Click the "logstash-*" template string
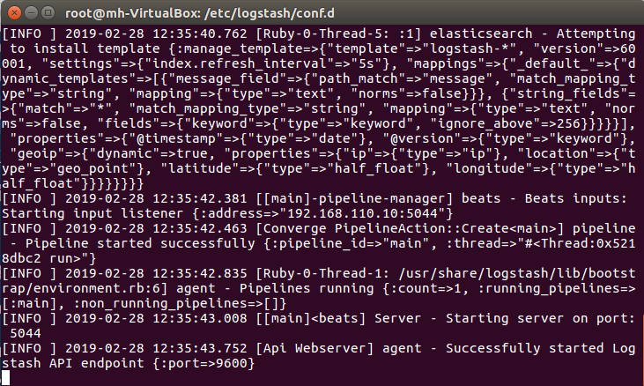 pyautogui.click(x=472, y=48)
